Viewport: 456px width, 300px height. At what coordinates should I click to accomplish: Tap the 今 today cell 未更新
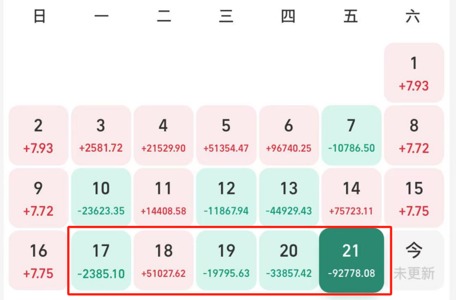pos(414,260)
